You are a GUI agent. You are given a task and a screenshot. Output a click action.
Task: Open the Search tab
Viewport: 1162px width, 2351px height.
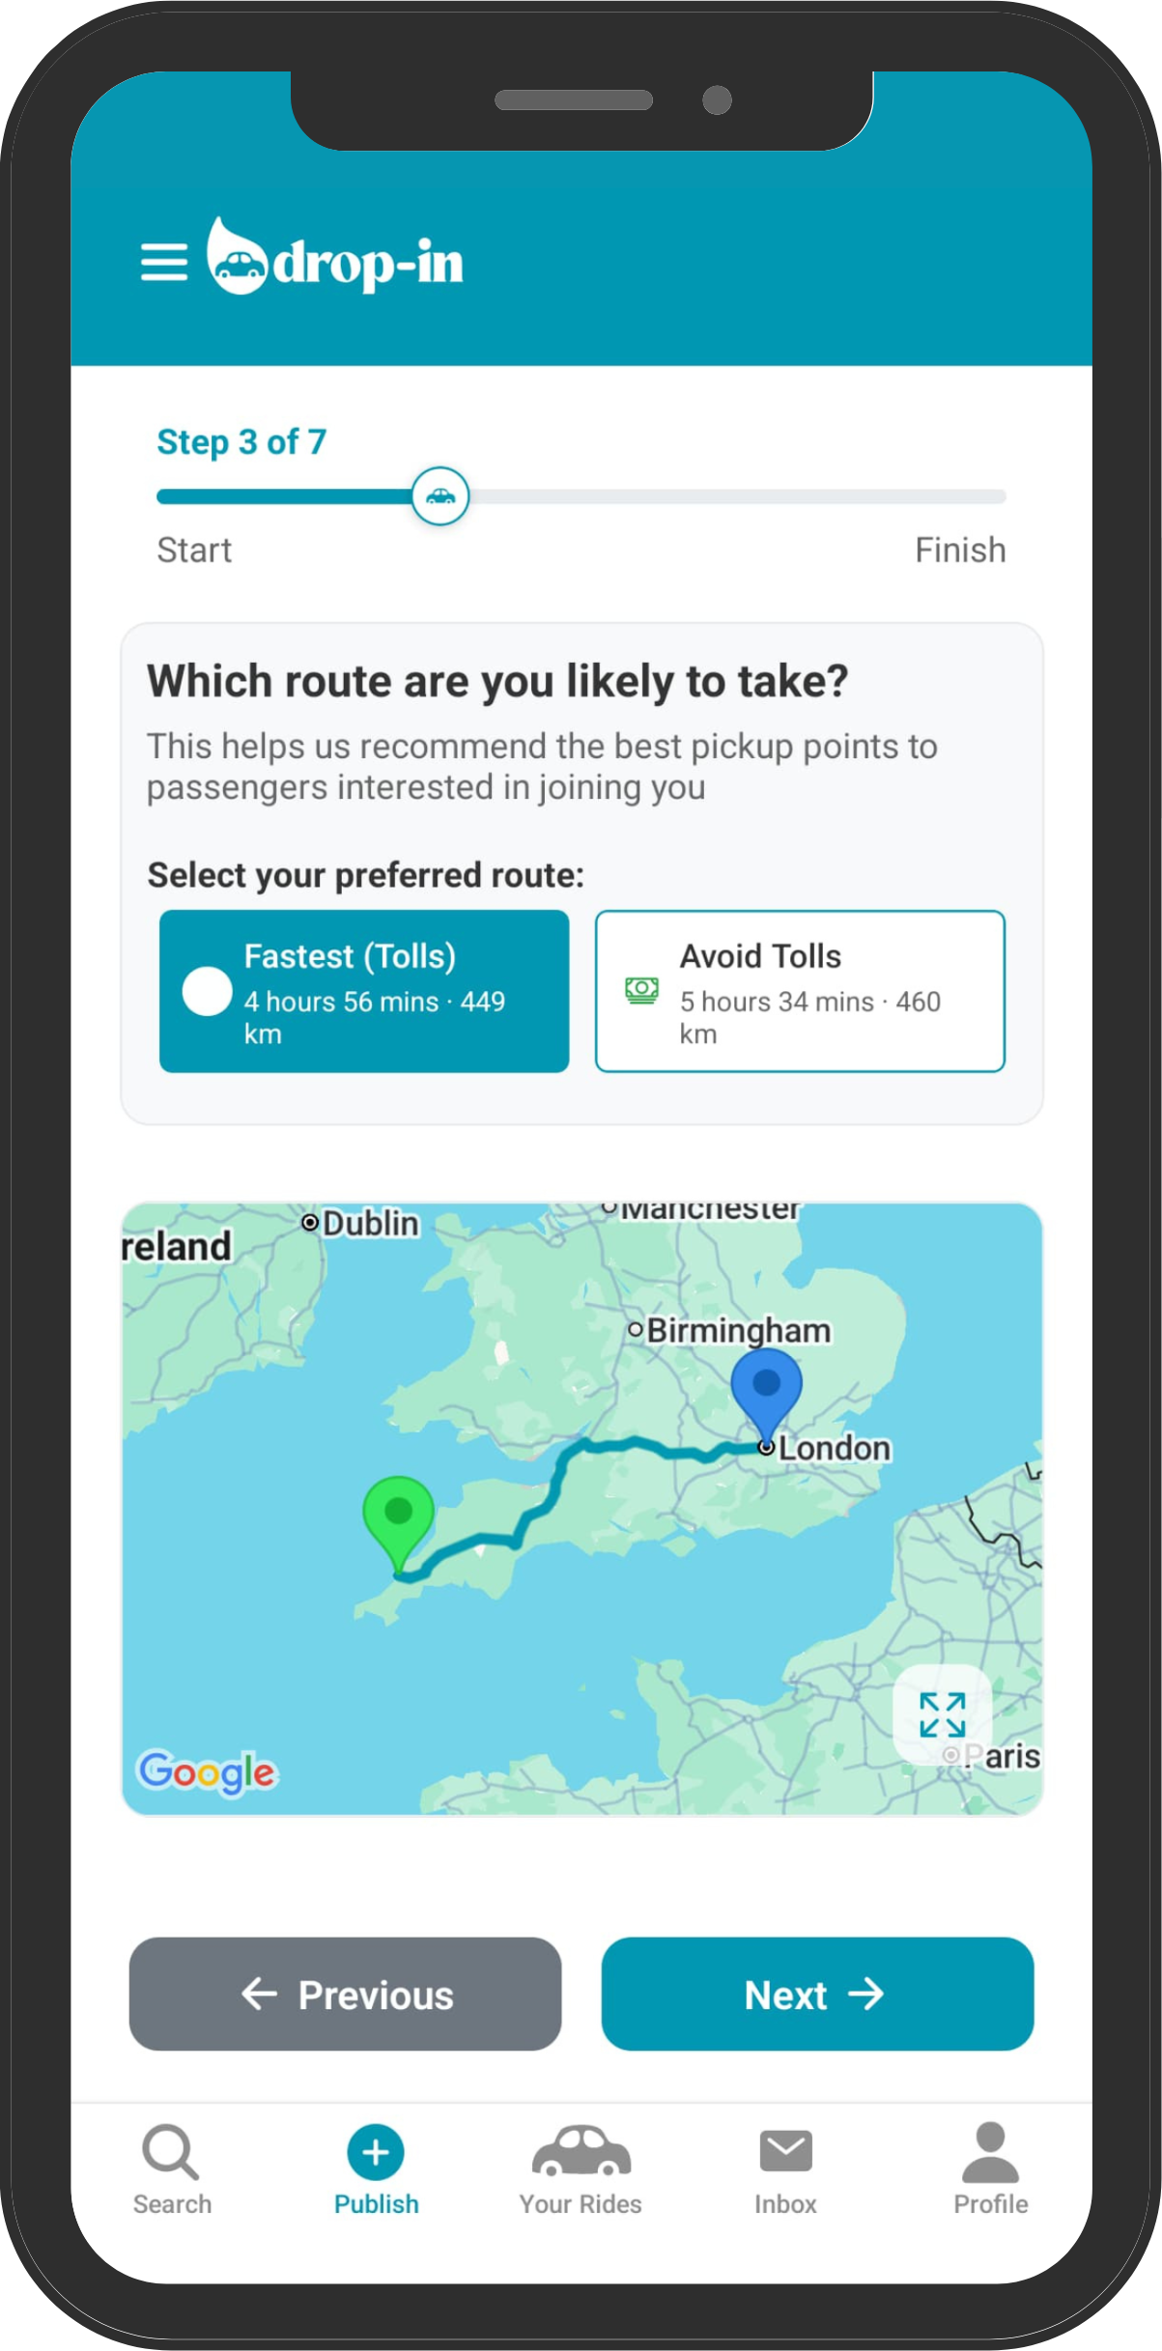click(172, 2169)
